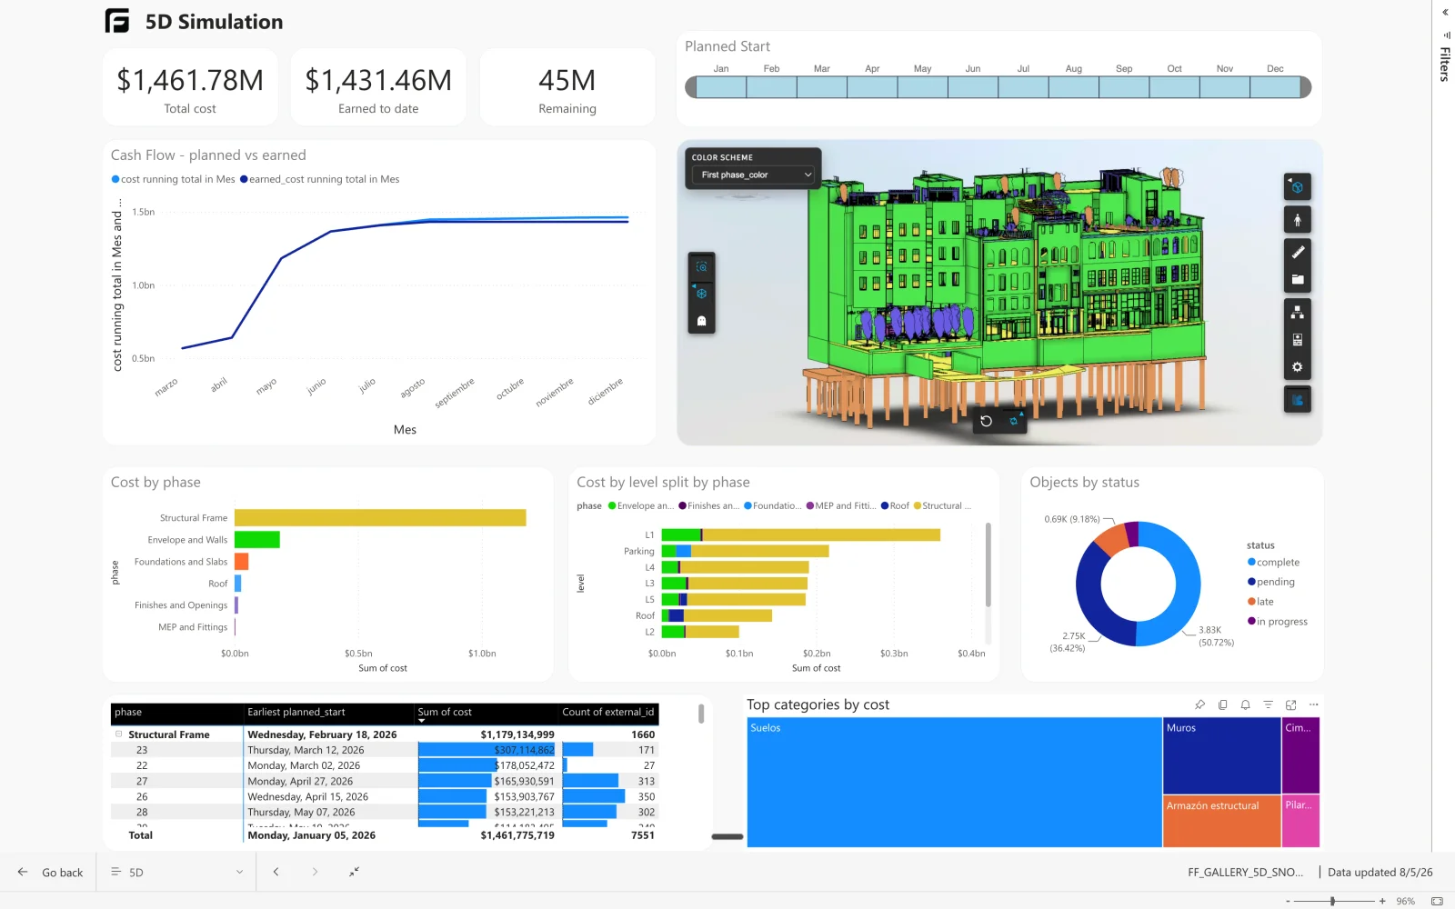Collapse the Structural Frame row
This screenshot has width=1455, height=909.
pos(118,734)
